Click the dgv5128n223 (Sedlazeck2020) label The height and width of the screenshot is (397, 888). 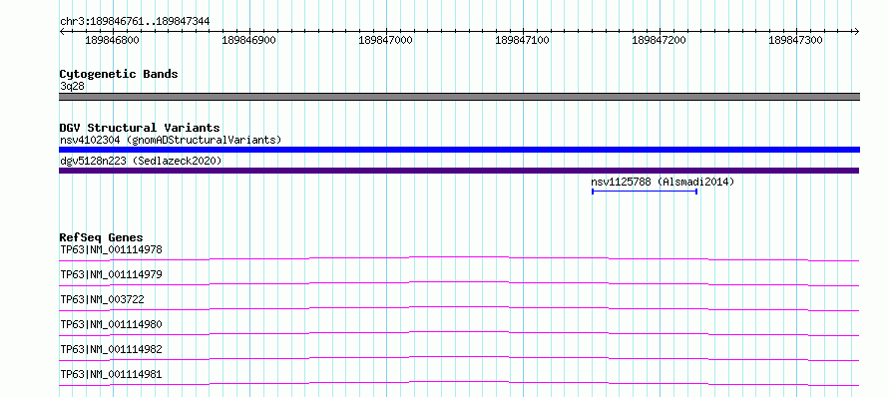[141, 161]
